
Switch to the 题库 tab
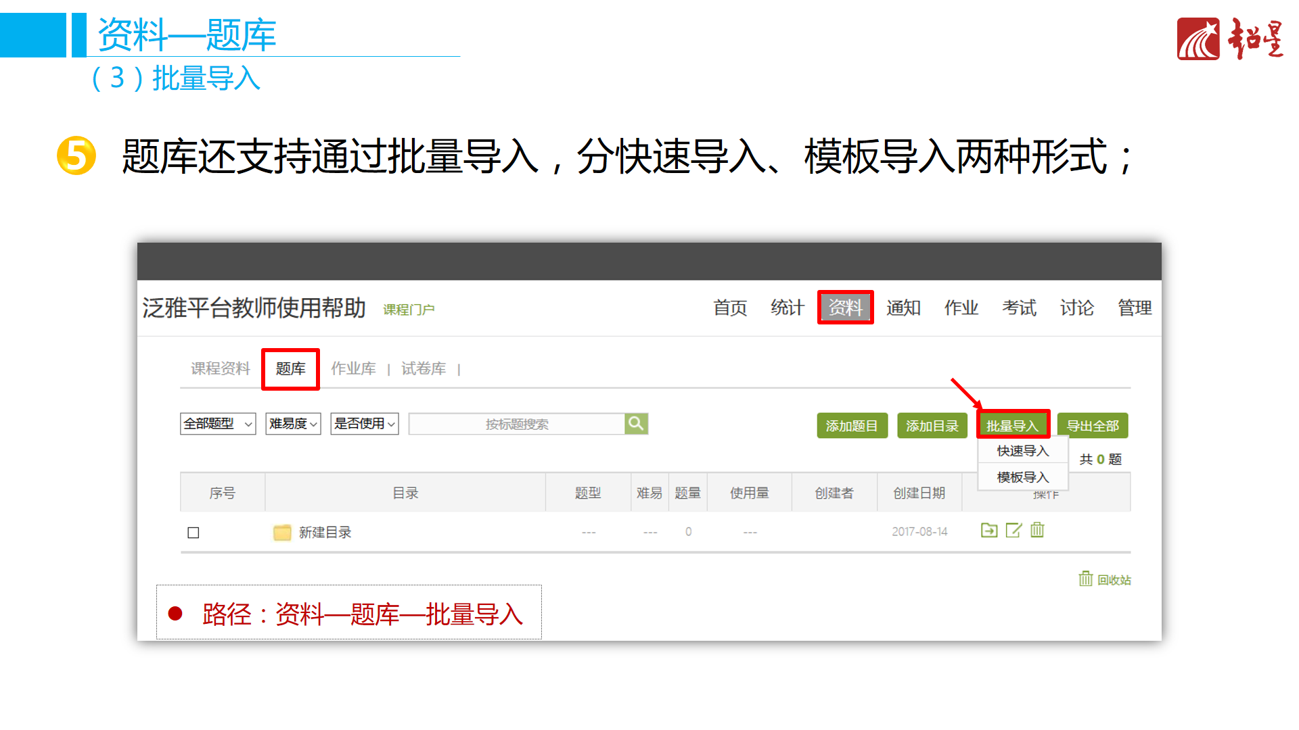[290, 369]
